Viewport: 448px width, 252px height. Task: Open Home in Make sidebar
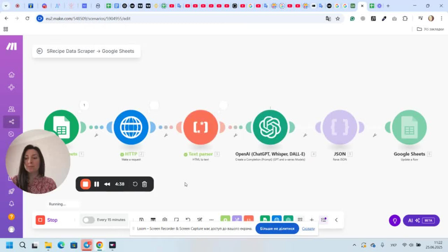[x=12, y=75]
